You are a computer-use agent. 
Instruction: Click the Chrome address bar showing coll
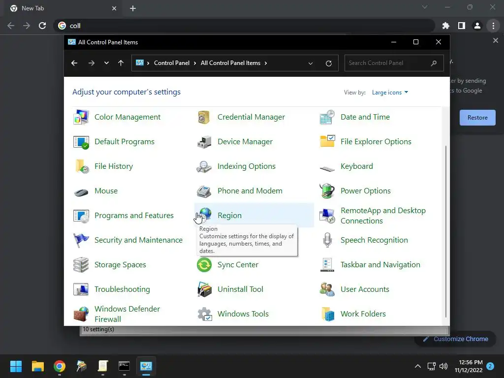244,26
